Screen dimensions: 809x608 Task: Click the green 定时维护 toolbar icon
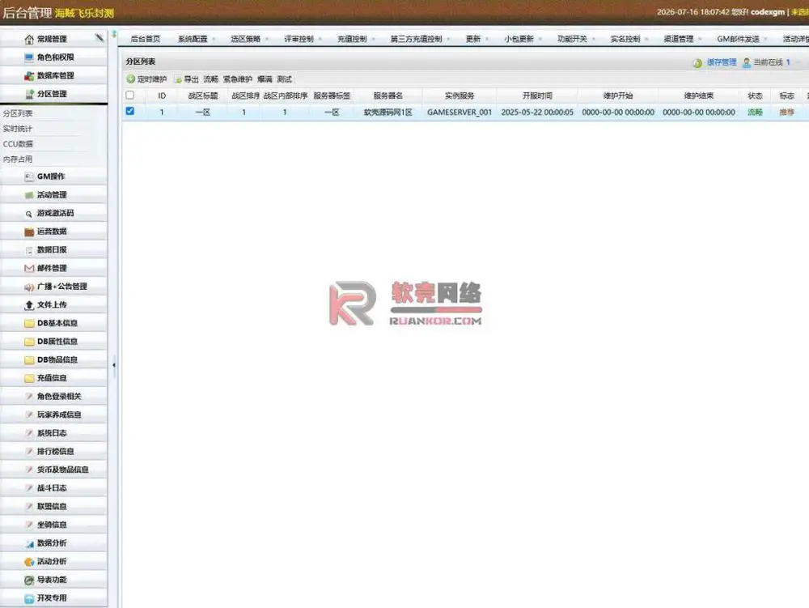point(130,79)
